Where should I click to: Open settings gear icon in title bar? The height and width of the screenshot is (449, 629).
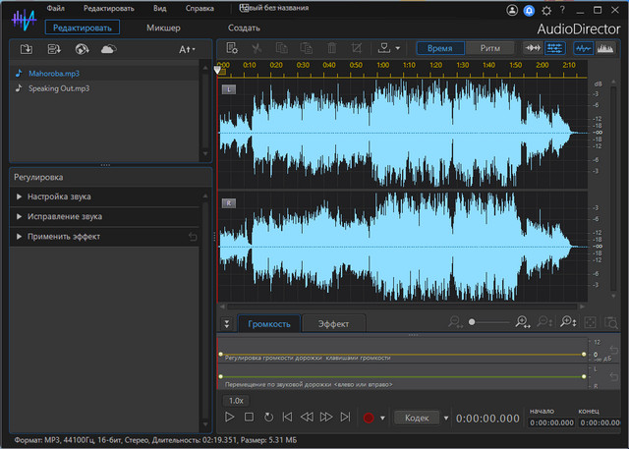click(x=546, y=9)
